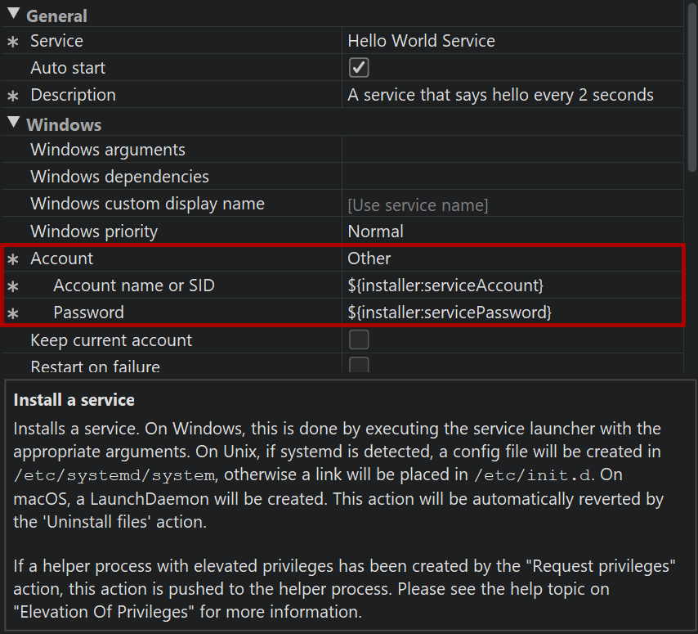Click the asterisk marker beside Account
The image size is (698, 634).
coord(12,259)
